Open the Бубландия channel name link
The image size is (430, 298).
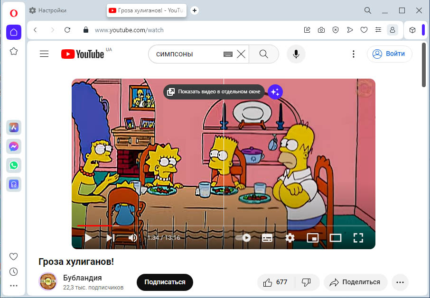[x=82, y=278]
